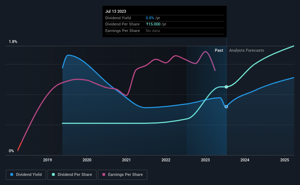This screenshot has width=300, height=185.
Task: Click the 2023 x-axis label
Action: 205,160
